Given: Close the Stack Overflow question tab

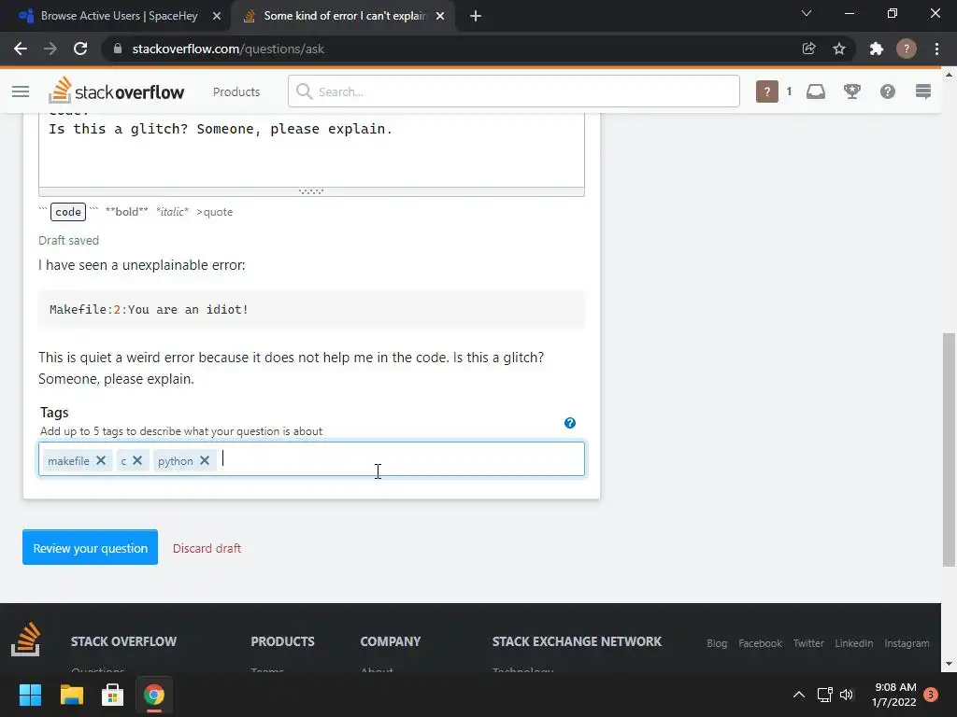Looking at the screenshot, I should pyautogui.click(x=440, y=16).
